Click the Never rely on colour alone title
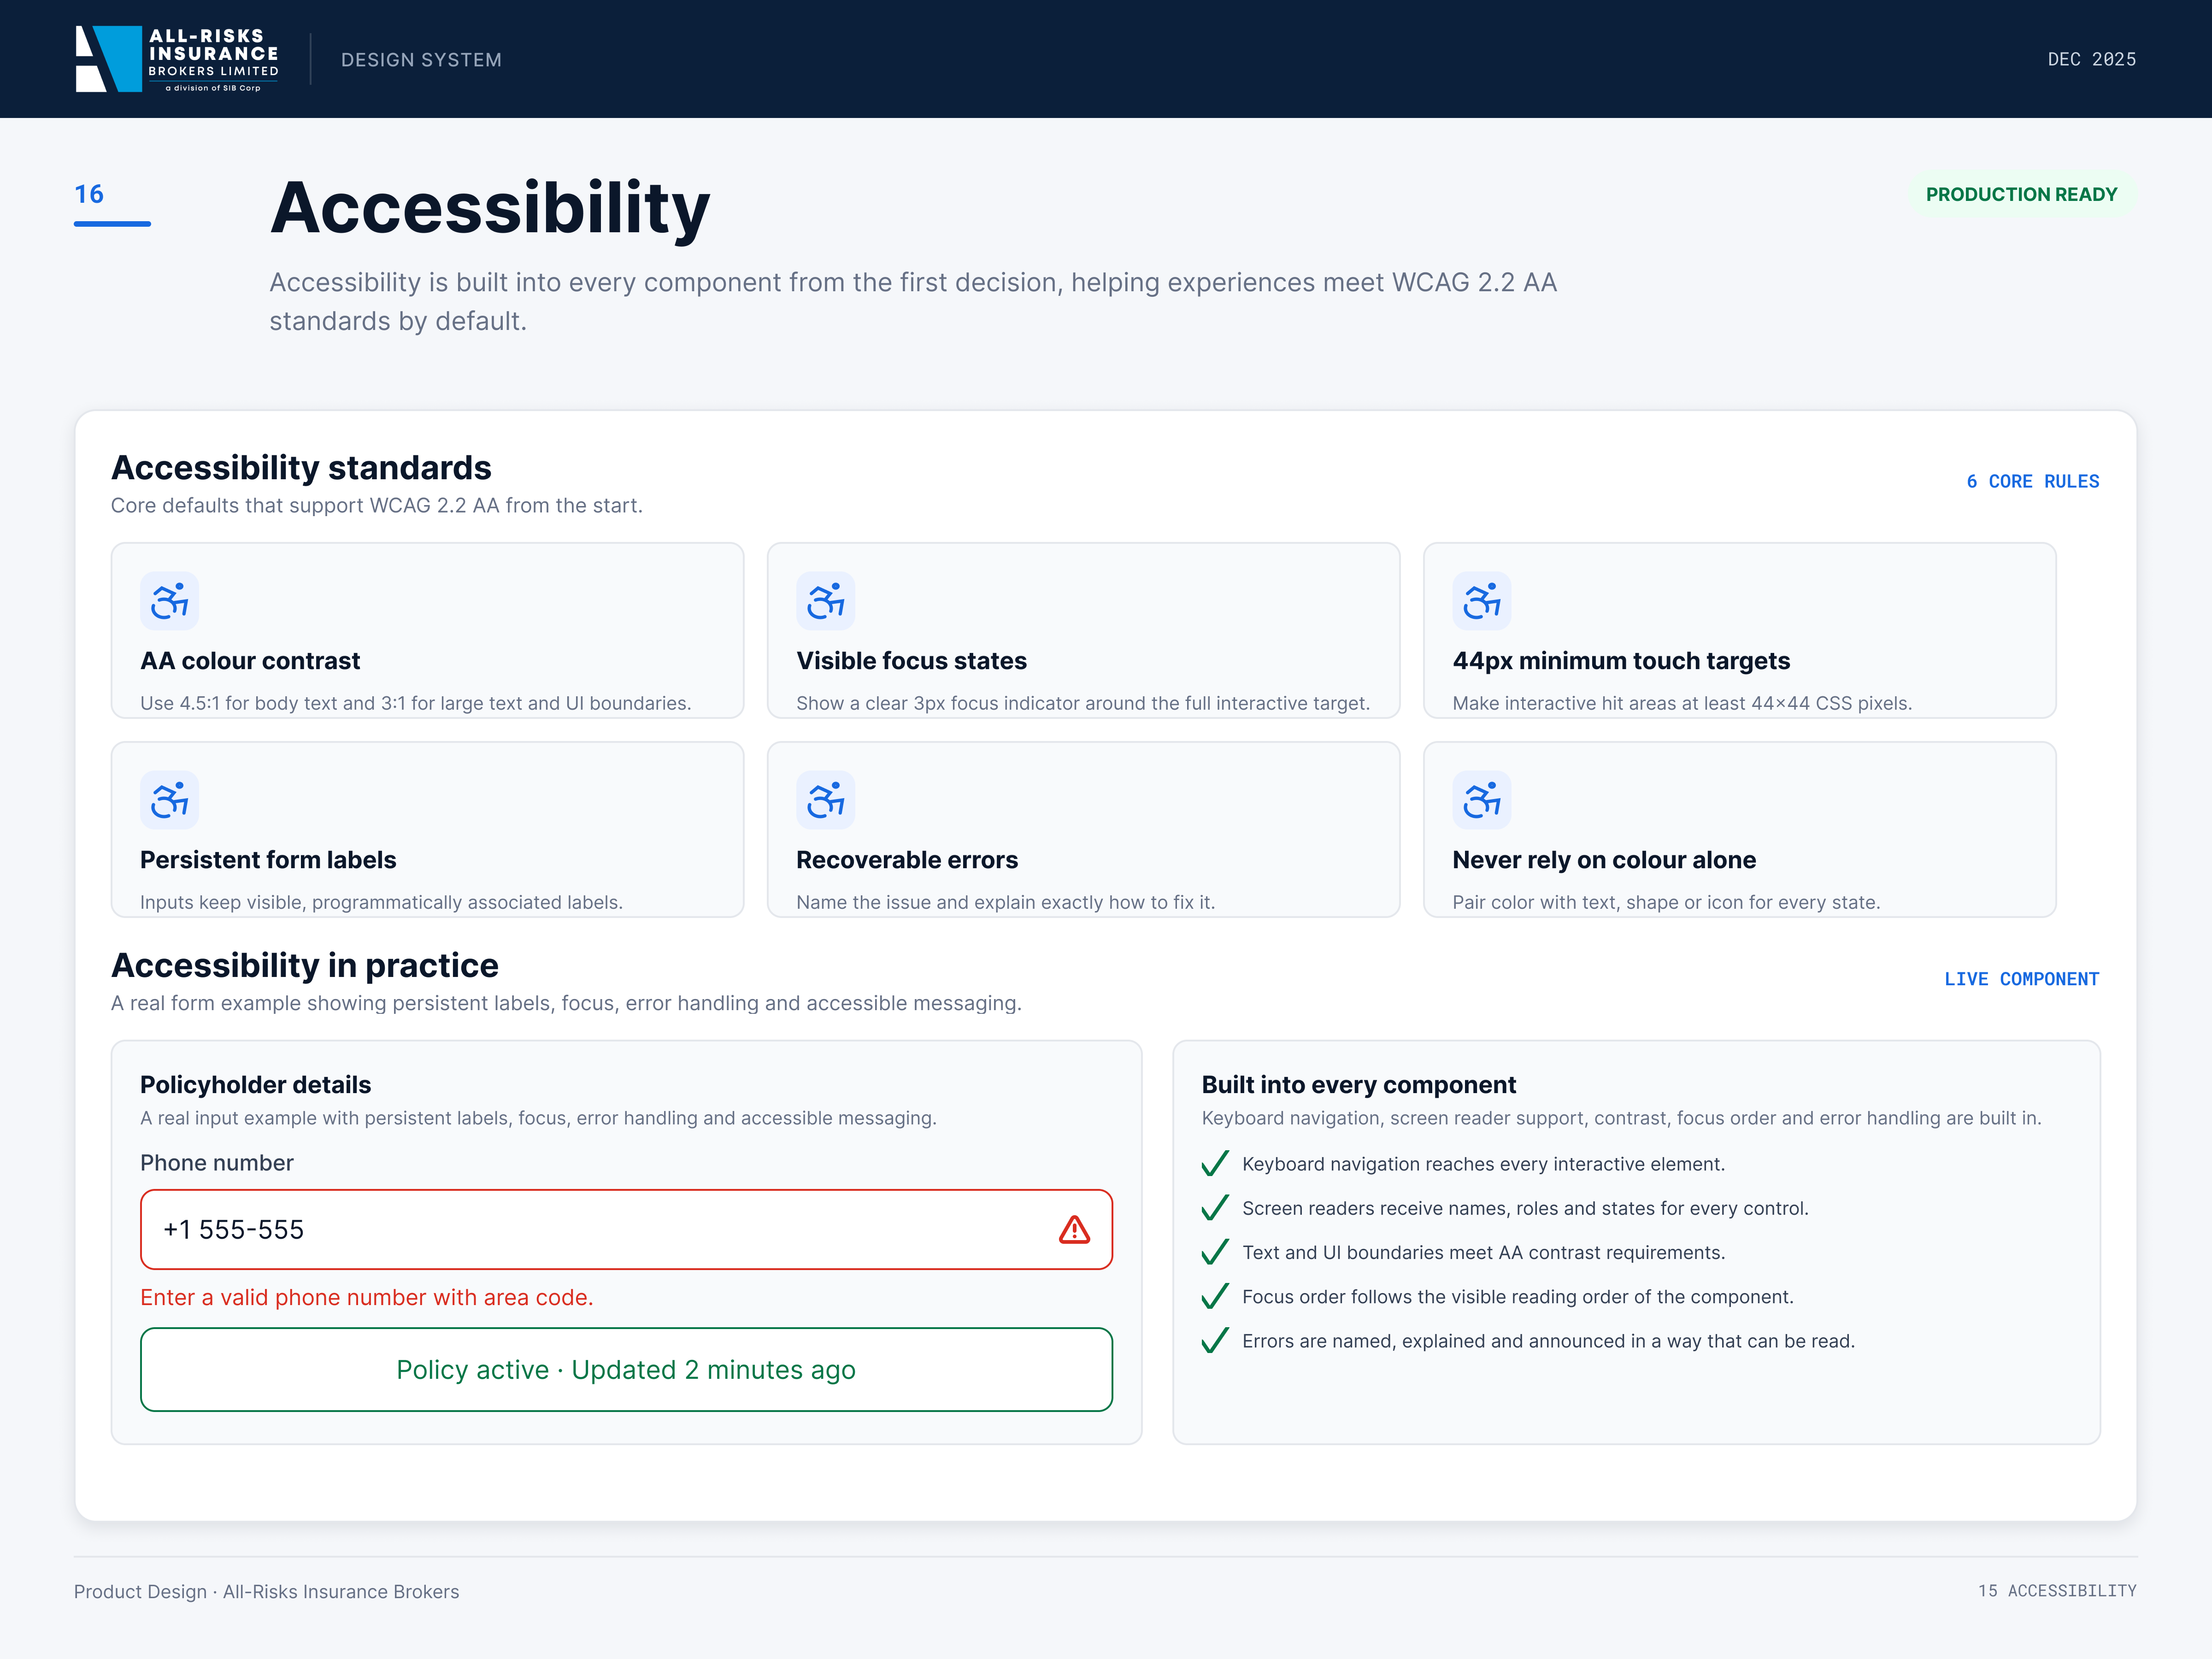This screenshot has width=2212, height=1659. 1604,860
